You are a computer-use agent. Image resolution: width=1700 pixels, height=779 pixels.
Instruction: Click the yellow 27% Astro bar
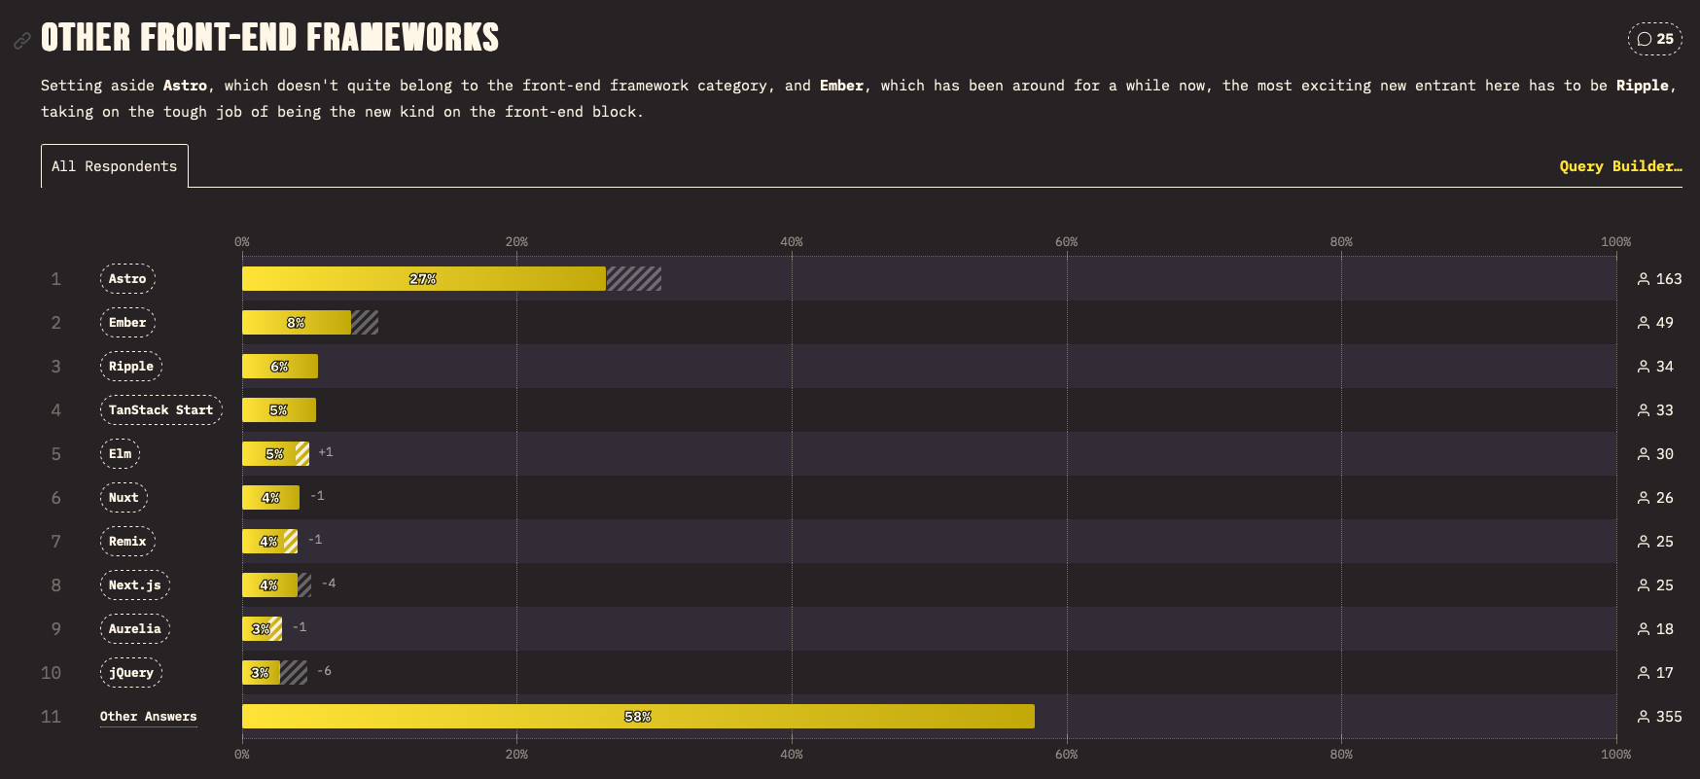(x=423, y=279)
